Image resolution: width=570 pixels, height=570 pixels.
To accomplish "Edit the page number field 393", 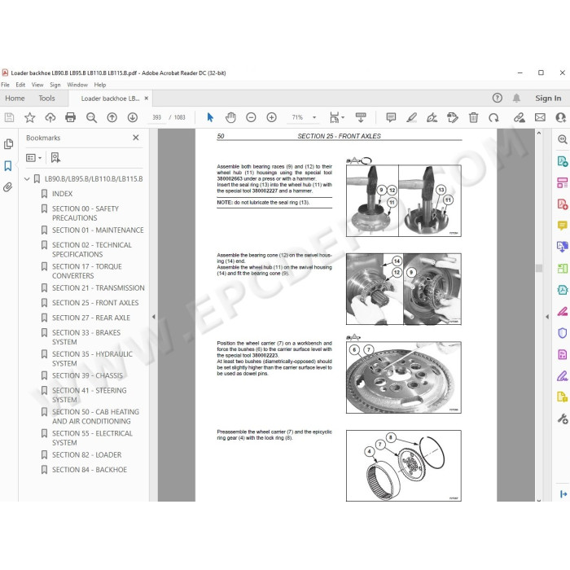I will pyautogui.click(x=156, y=117).
